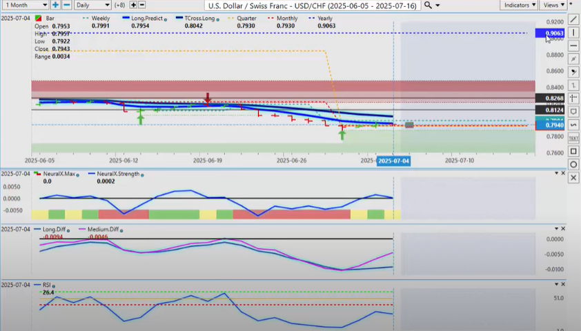This screenshot has width=581, height=331.
Task: Open the Indicators menu
Action: pos(520,5)
